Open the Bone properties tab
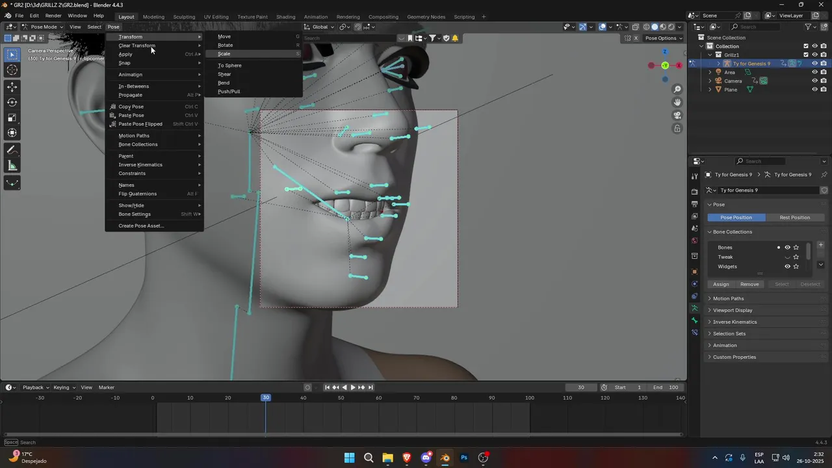The image size is (832, 468). click(x=695, y=320)
